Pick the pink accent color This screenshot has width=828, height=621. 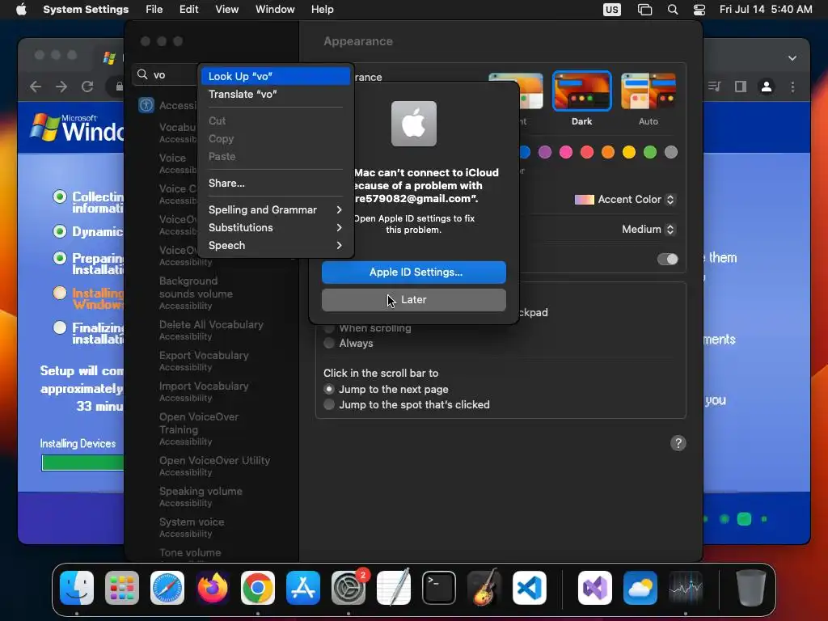566,152
